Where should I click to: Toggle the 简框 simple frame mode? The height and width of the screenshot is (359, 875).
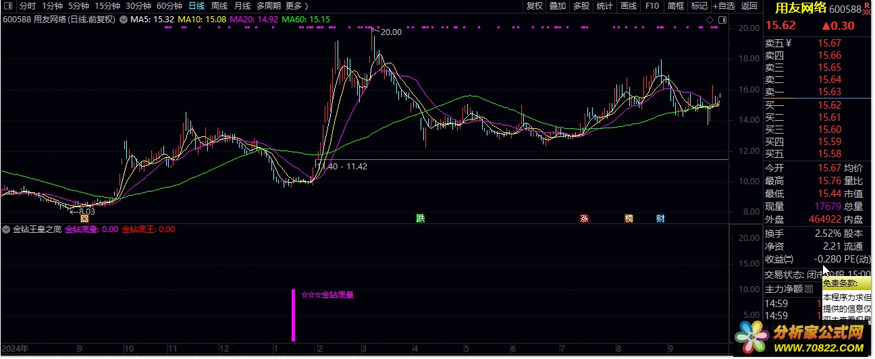point(675,6)
